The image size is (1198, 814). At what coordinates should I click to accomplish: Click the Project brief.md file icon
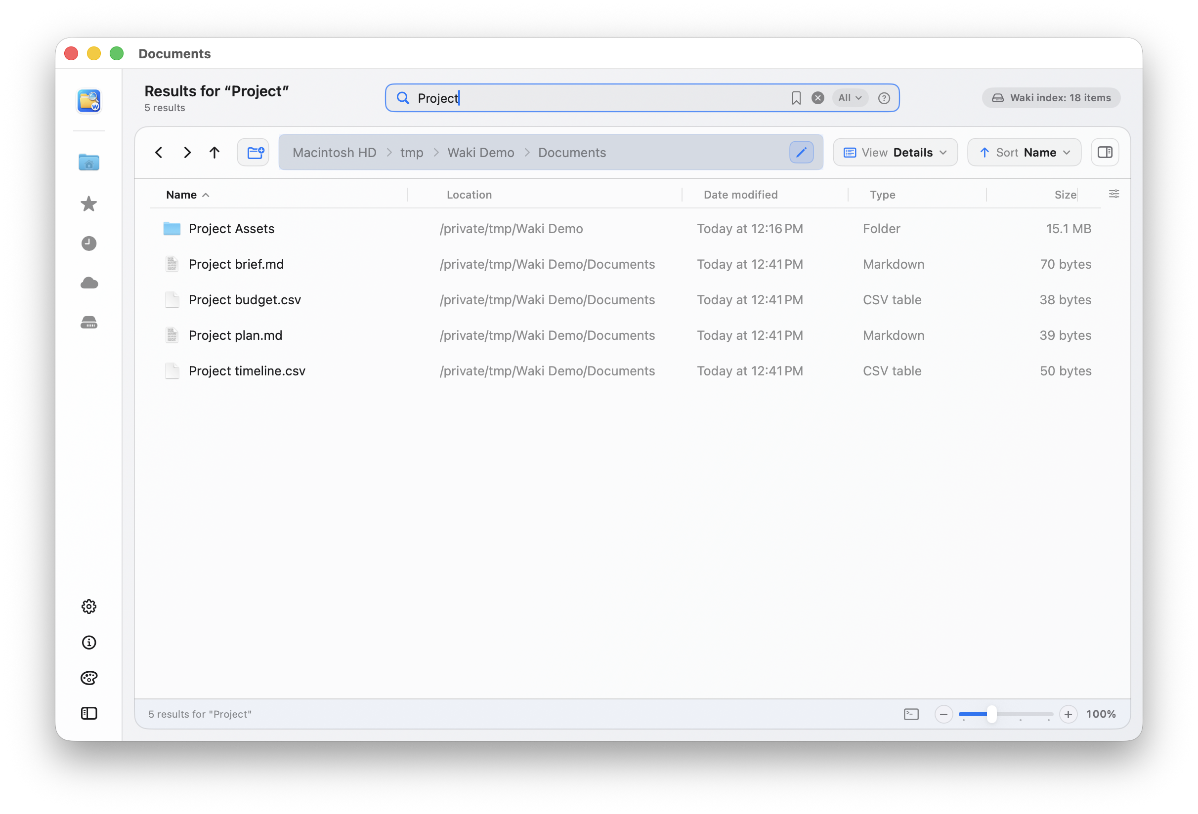(171, 264)
